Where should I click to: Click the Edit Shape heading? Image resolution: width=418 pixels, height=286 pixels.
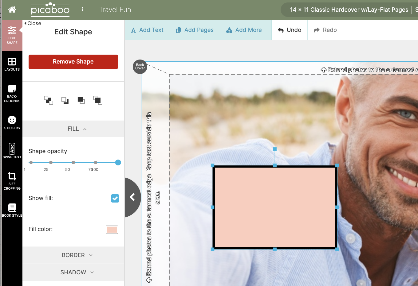73,32
